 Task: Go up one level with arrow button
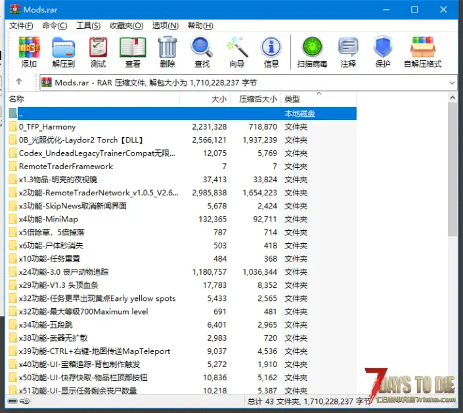[19, 82]
